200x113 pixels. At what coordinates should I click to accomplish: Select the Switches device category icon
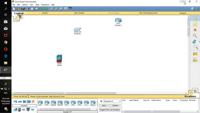pos(20,102)
